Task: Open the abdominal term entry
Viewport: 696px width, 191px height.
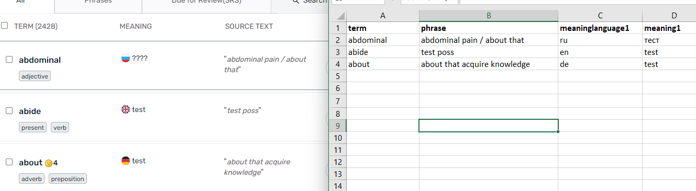Action: (x=40, y=60)
